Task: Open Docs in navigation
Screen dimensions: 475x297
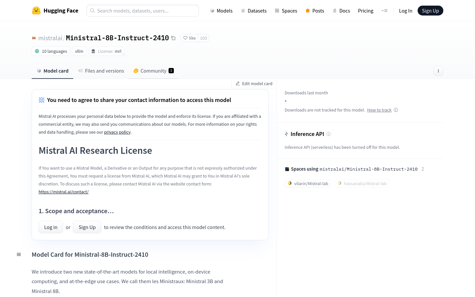Action: tap(341, 11)
